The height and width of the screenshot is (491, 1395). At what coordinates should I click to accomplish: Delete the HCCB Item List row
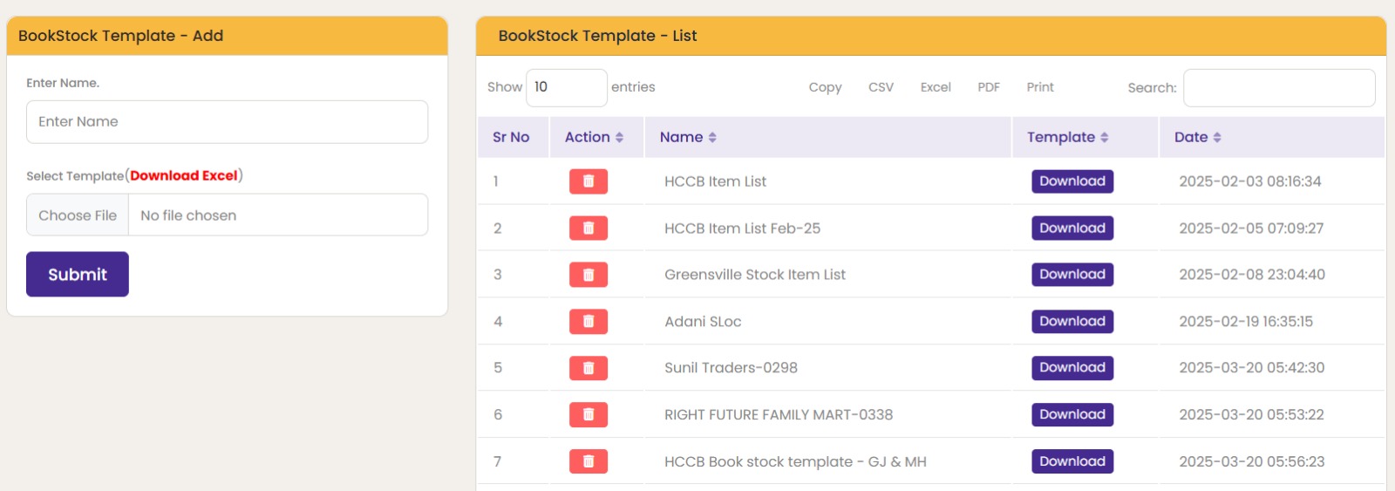588,181
